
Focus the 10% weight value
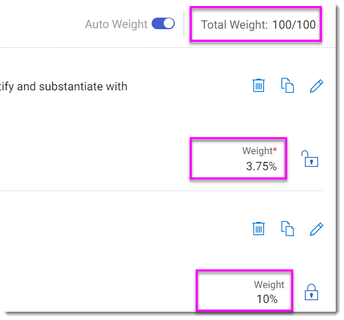click(x=267, y=299)
